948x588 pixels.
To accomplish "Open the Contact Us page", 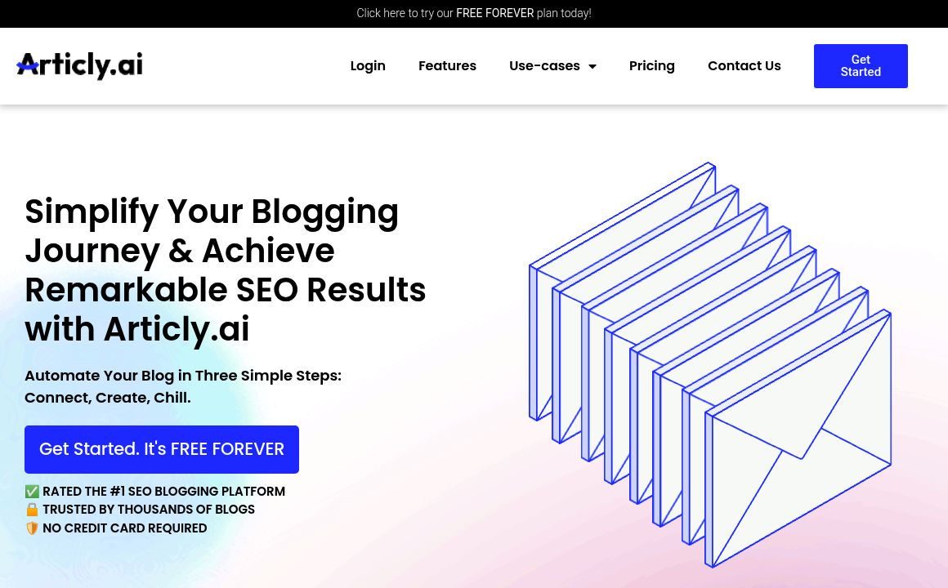I will 744,66.
